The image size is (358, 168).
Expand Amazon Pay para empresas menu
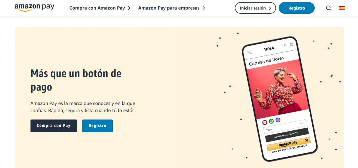(172, 8)
